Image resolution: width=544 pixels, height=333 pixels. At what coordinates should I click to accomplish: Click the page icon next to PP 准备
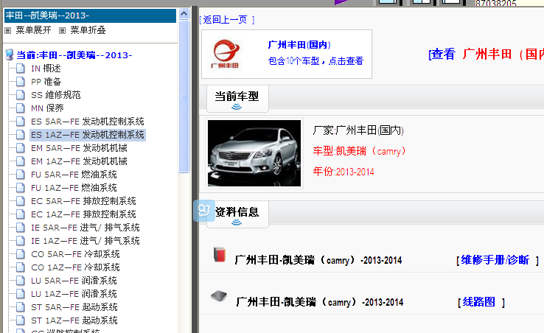(x=21, y=82)
